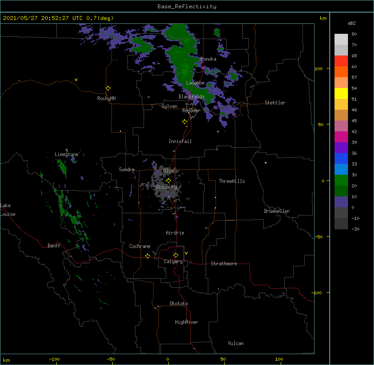Select the orange swatch below red in legend
The image size is (374, 365).
(x=341, y=72)
